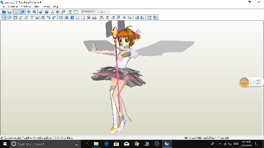
Task: Select the Select and Move tool
Action: (x=4, y=17)
